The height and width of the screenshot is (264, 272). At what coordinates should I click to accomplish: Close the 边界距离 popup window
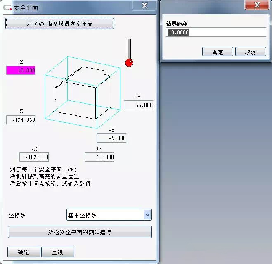click(258, 5)
